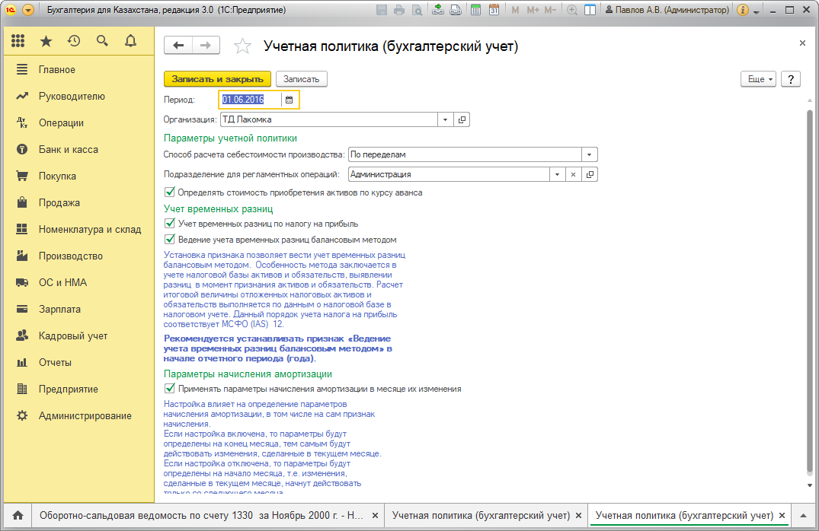Open the notifications bell
This screenshot has height=531, width=819.
click(130, 40)
